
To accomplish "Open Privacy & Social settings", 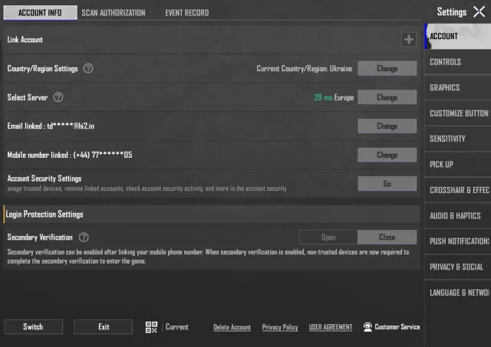I will [457, 267].
